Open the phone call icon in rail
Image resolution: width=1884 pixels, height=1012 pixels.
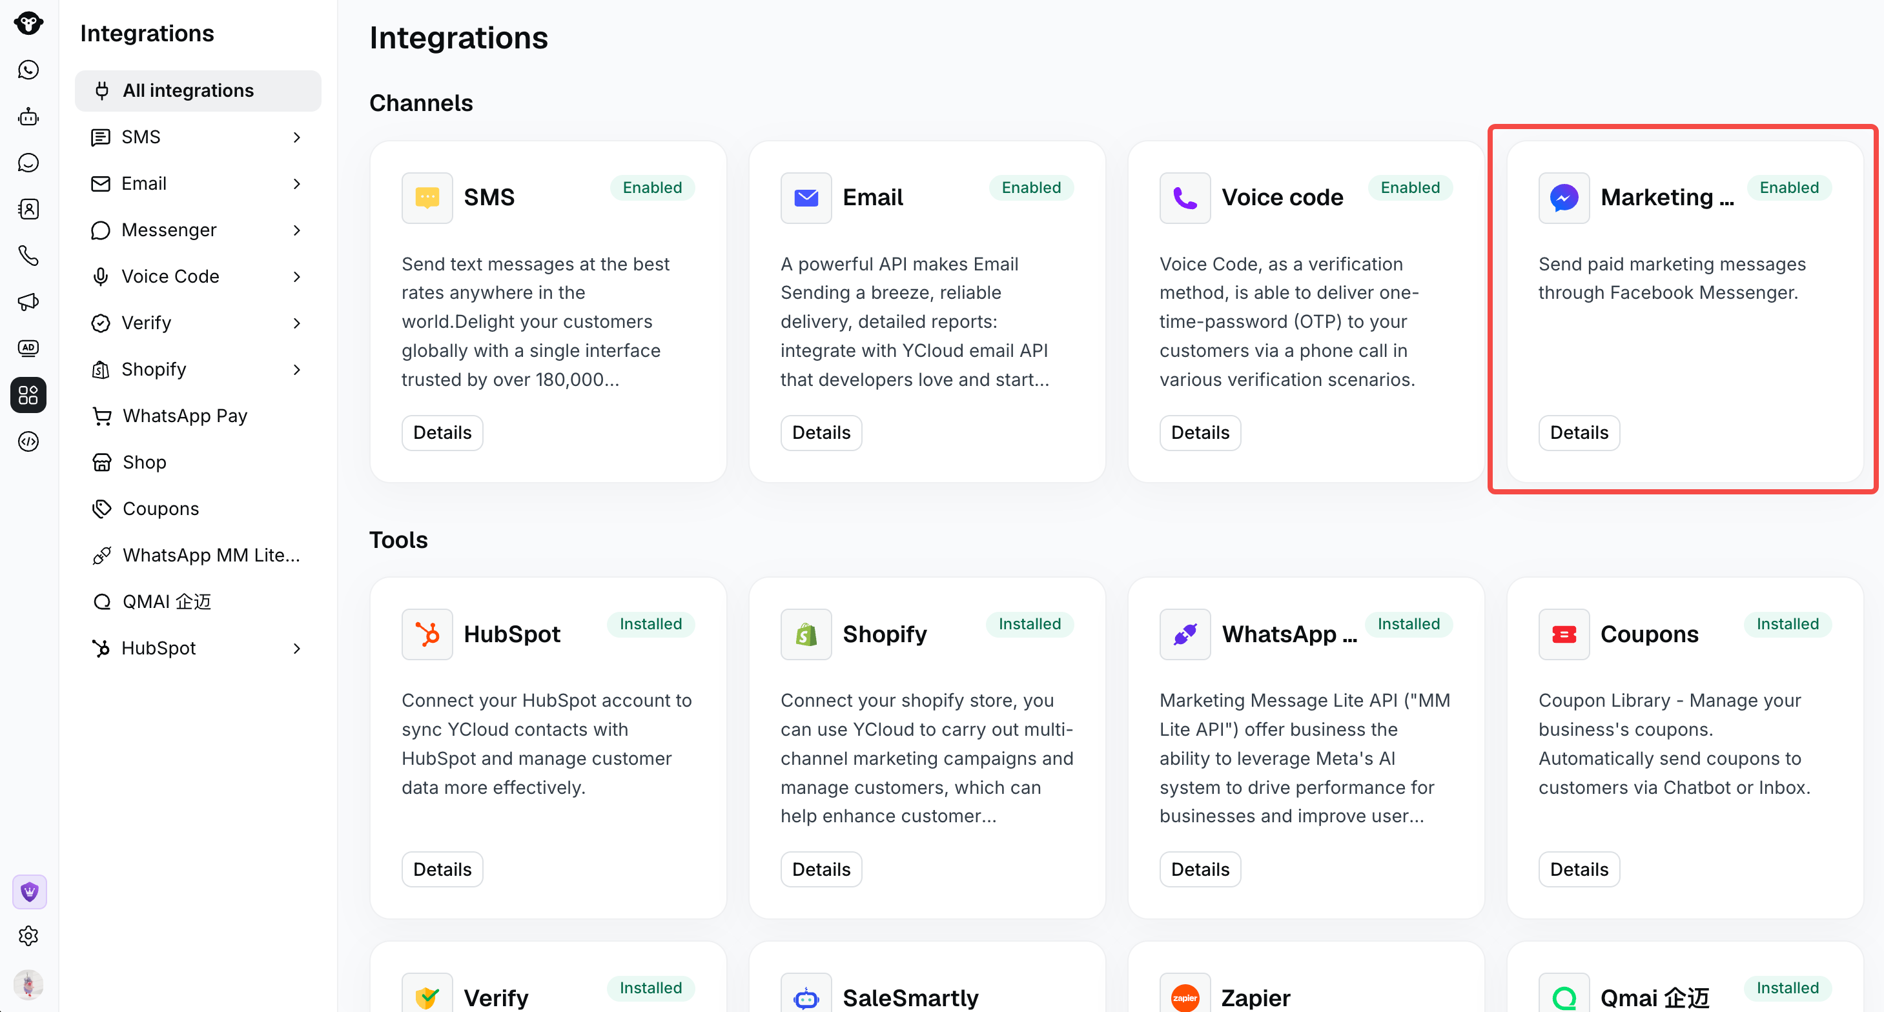click(28, 255)
